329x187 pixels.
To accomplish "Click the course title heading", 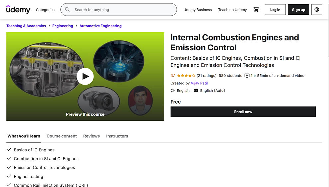I will click(235, 42).
